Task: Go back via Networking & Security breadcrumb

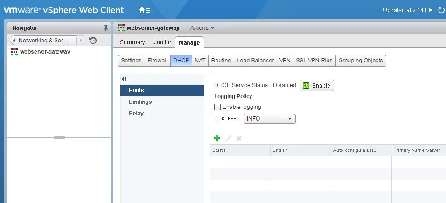Action: point(43,41)
